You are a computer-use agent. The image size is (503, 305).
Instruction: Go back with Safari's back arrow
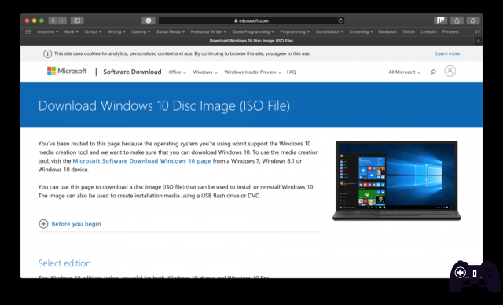click(53, 20)
